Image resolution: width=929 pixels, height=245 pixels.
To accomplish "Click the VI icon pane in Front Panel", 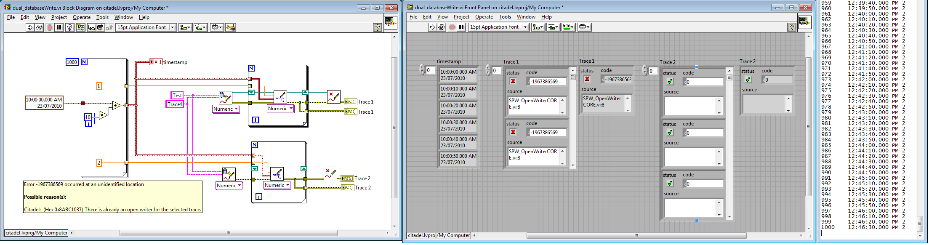I will pos(804,21).
